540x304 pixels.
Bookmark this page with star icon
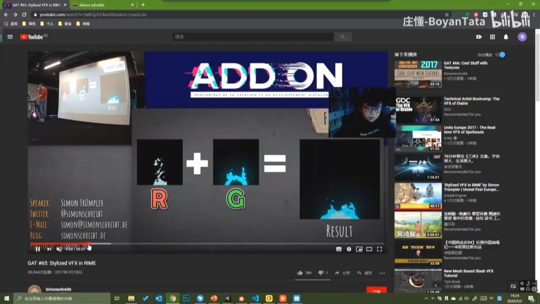click(x=447, y=15)
